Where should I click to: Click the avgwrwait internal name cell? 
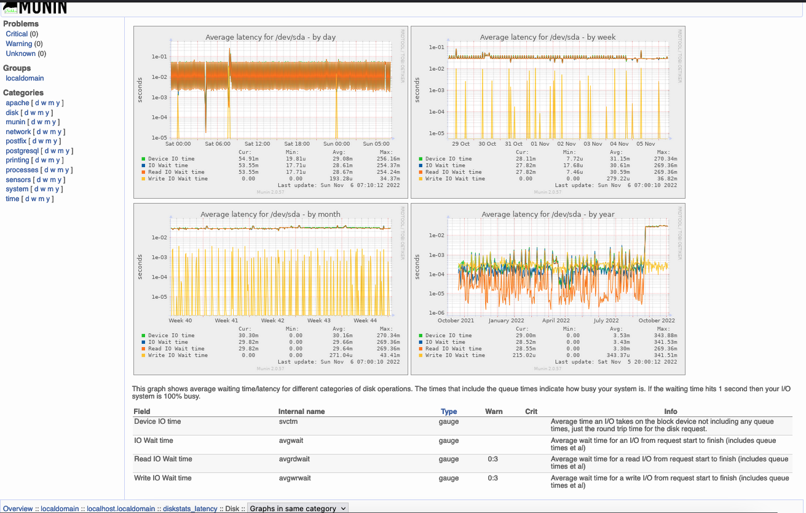[x=294, y=479]
